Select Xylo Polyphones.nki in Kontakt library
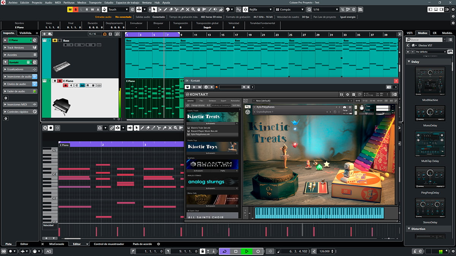Screen dimensions: 456x256 212,134
